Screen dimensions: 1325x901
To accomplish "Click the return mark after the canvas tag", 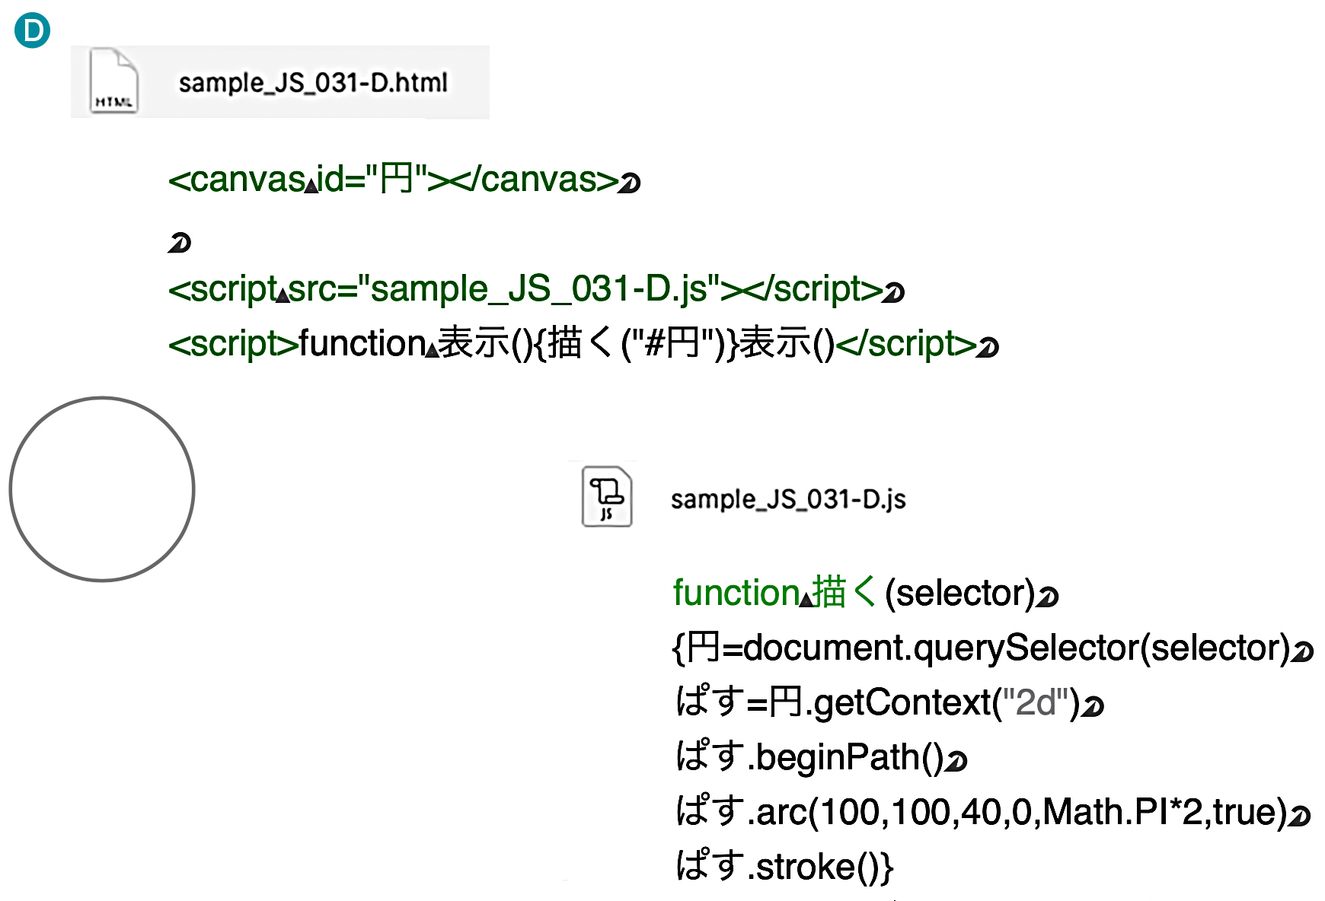I will (x=629, y=183).
